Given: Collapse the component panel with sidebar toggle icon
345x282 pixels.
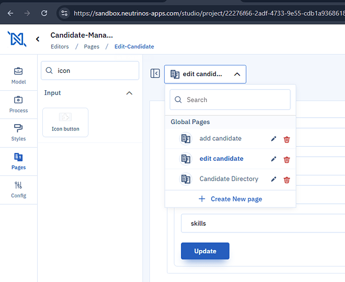Looking at the screenshot, I should pyautogui.click(x=155, y=73).
